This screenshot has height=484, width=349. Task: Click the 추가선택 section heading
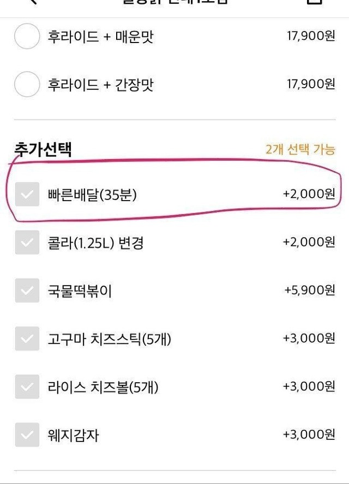(x=43, y=149)
